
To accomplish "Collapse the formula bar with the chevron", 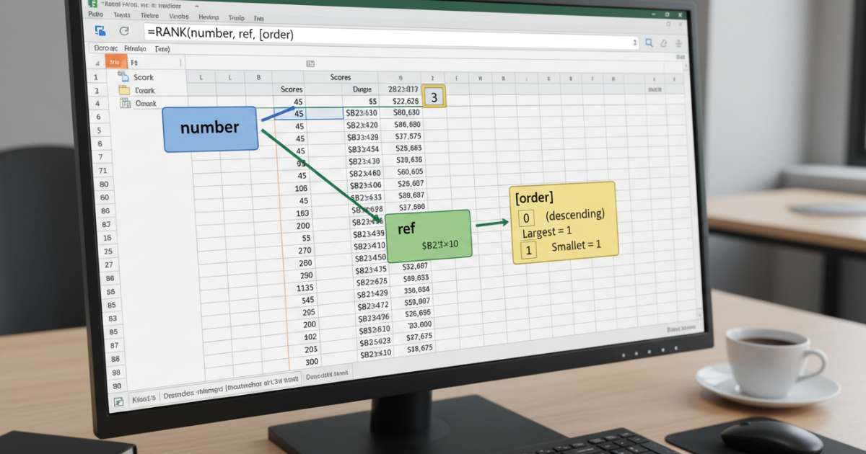I will (x=635, y=42).
